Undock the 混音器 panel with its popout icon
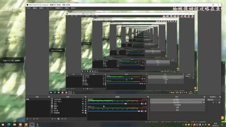 [148, 97]
